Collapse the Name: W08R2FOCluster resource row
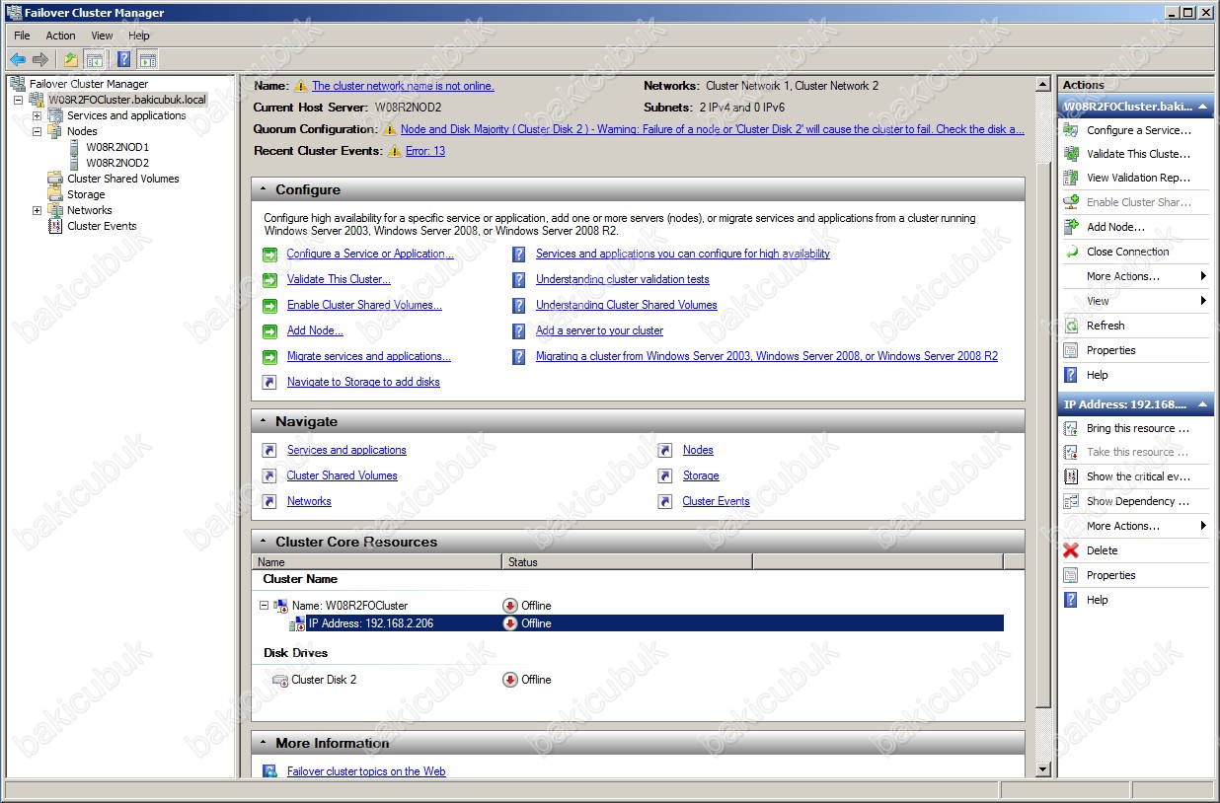Viewport: 1220px width, 803px height. [x=265, y=606]
